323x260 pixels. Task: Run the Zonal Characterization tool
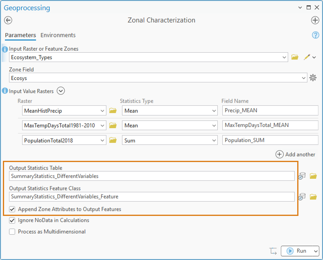tap(297, 251)
